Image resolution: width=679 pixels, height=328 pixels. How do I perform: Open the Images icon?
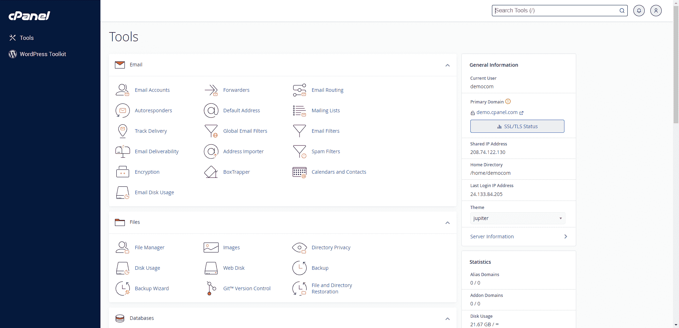tap(211, 248)
